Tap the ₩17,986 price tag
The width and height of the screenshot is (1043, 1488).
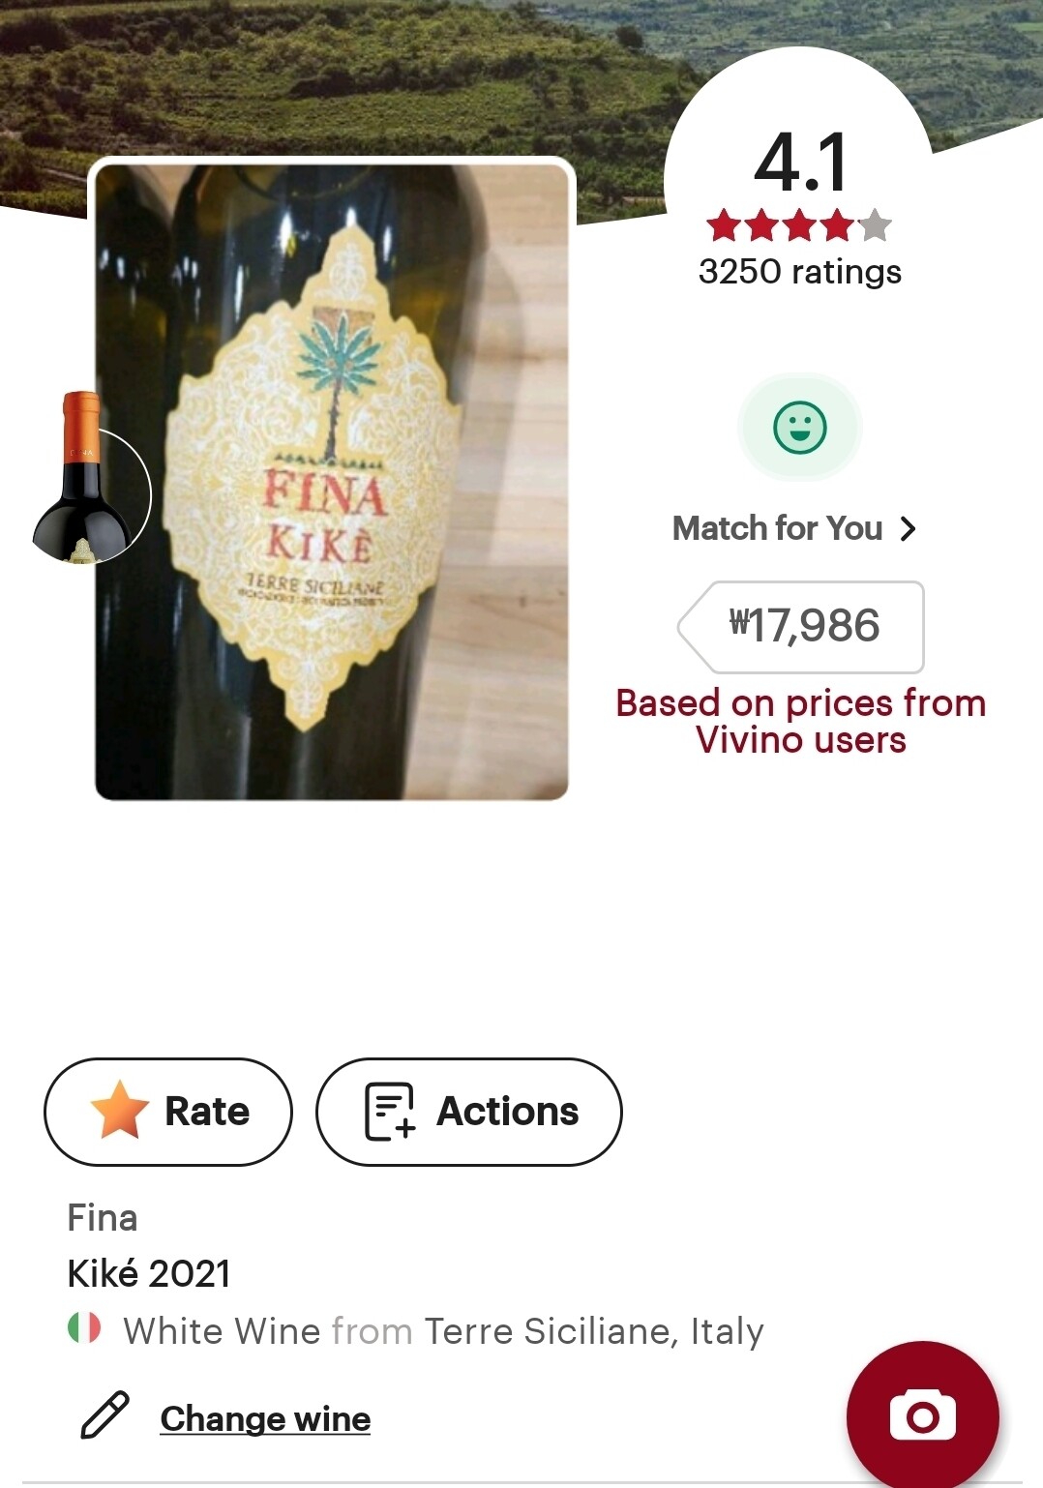pos(803,626)
